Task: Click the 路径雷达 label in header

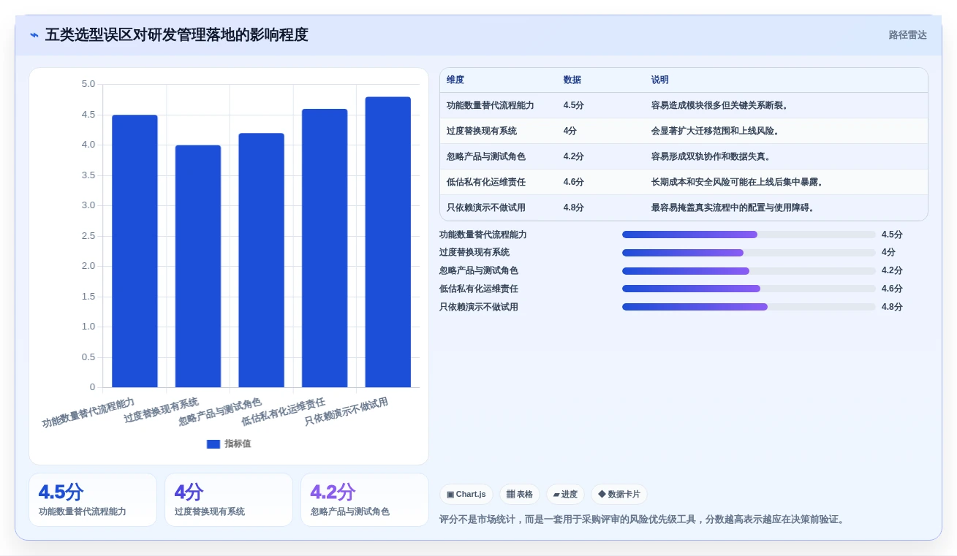Action: (x=907, y=35)
